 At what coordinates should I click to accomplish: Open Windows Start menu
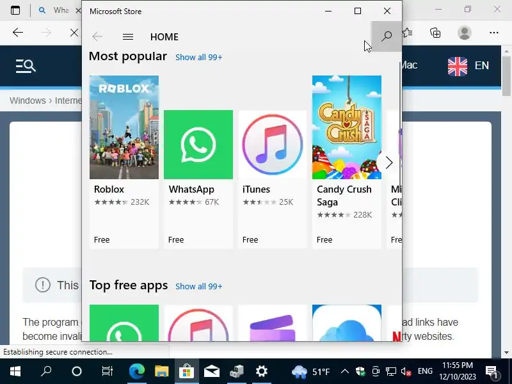(15, 371)
